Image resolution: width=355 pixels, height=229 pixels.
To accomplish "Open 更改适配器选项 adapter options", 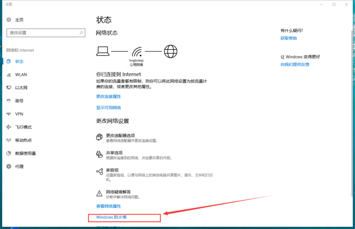I will tap(120, 136).
